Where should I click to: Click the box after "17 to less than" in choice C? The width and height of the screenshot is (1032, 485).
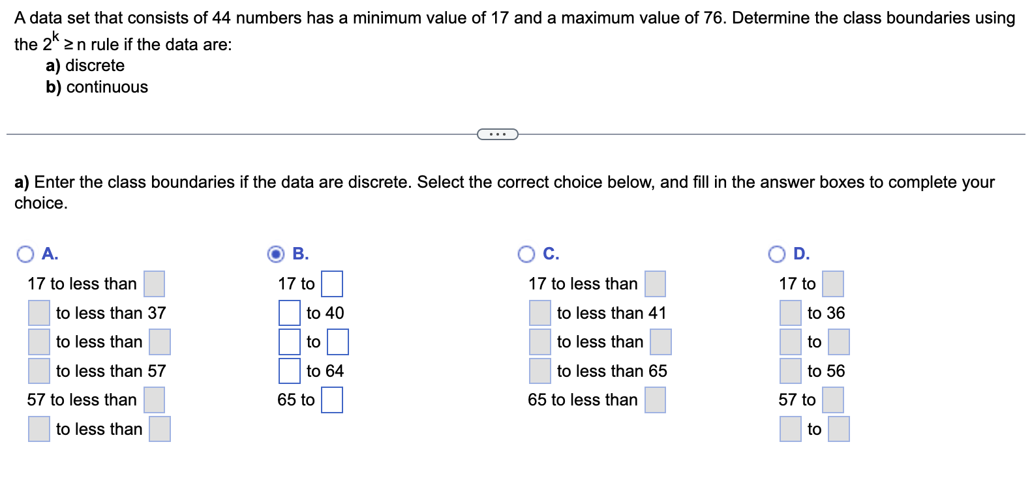pos(654,284)
